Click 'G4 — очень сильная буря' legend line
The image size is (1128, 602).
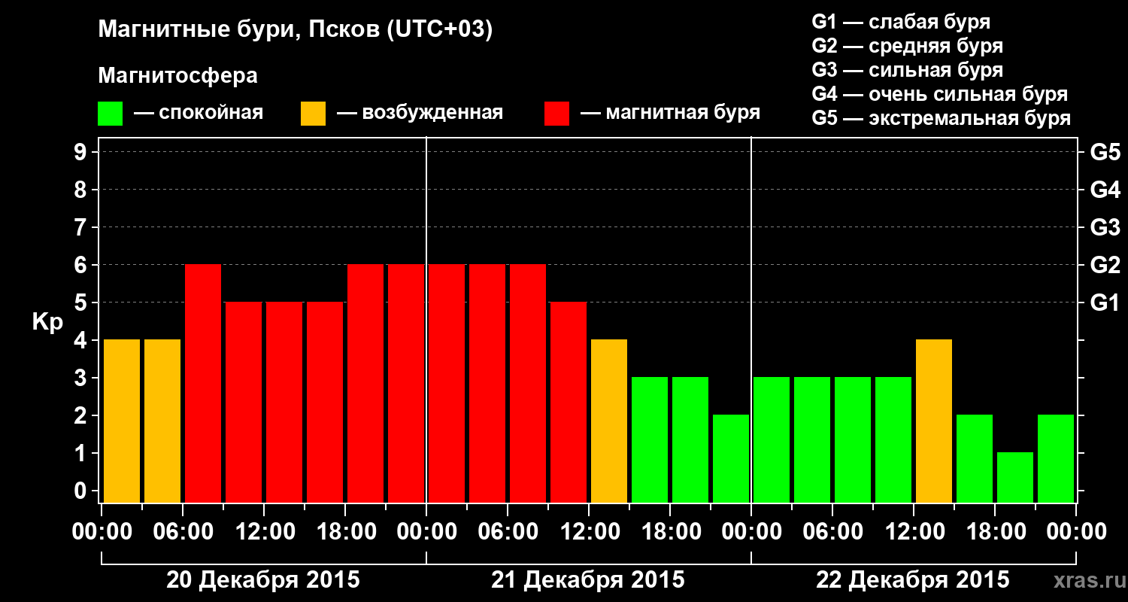click(940, 94)
